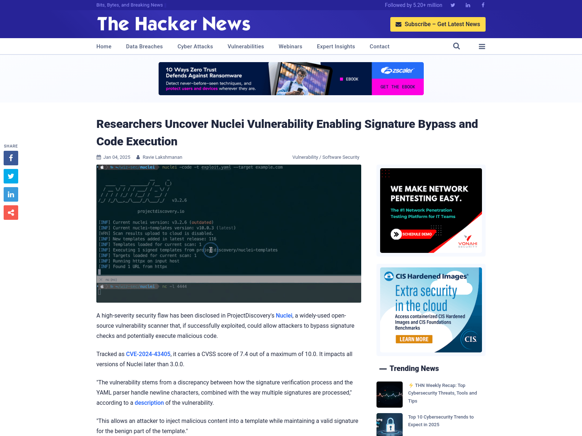Click GET THE EBOOK on banner
This screenshot has height=436, width=582.
point(398,87)
